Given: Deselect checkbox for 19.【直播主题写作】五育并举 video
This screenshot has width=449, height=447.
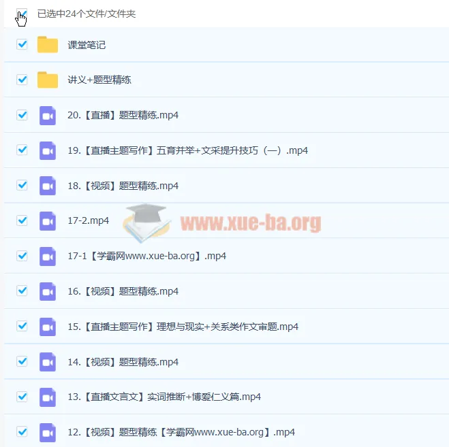Looking at the screenshot, I should [x=22, y=150].
